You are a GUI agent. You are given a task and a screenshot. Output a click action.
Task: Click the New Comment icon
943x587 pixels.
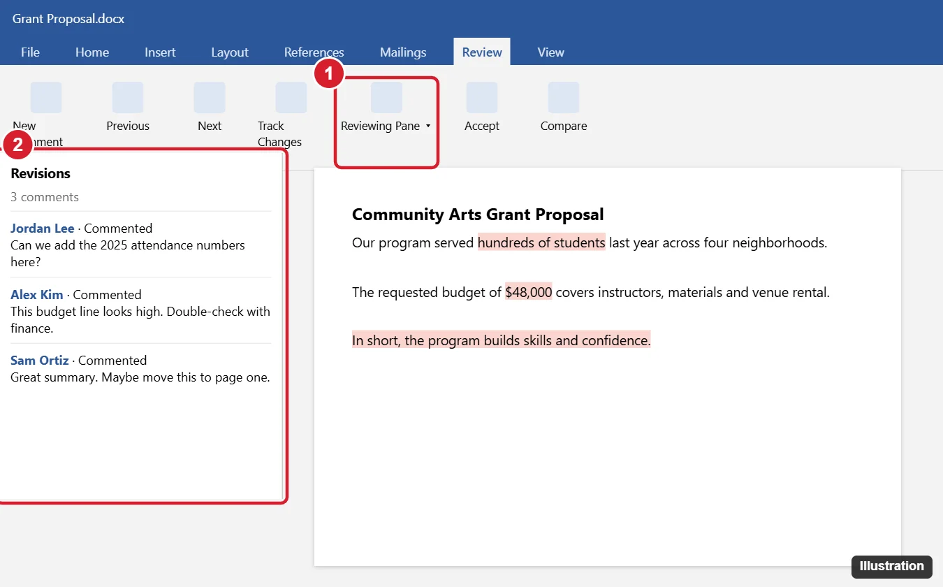click(x=46, y=97)
